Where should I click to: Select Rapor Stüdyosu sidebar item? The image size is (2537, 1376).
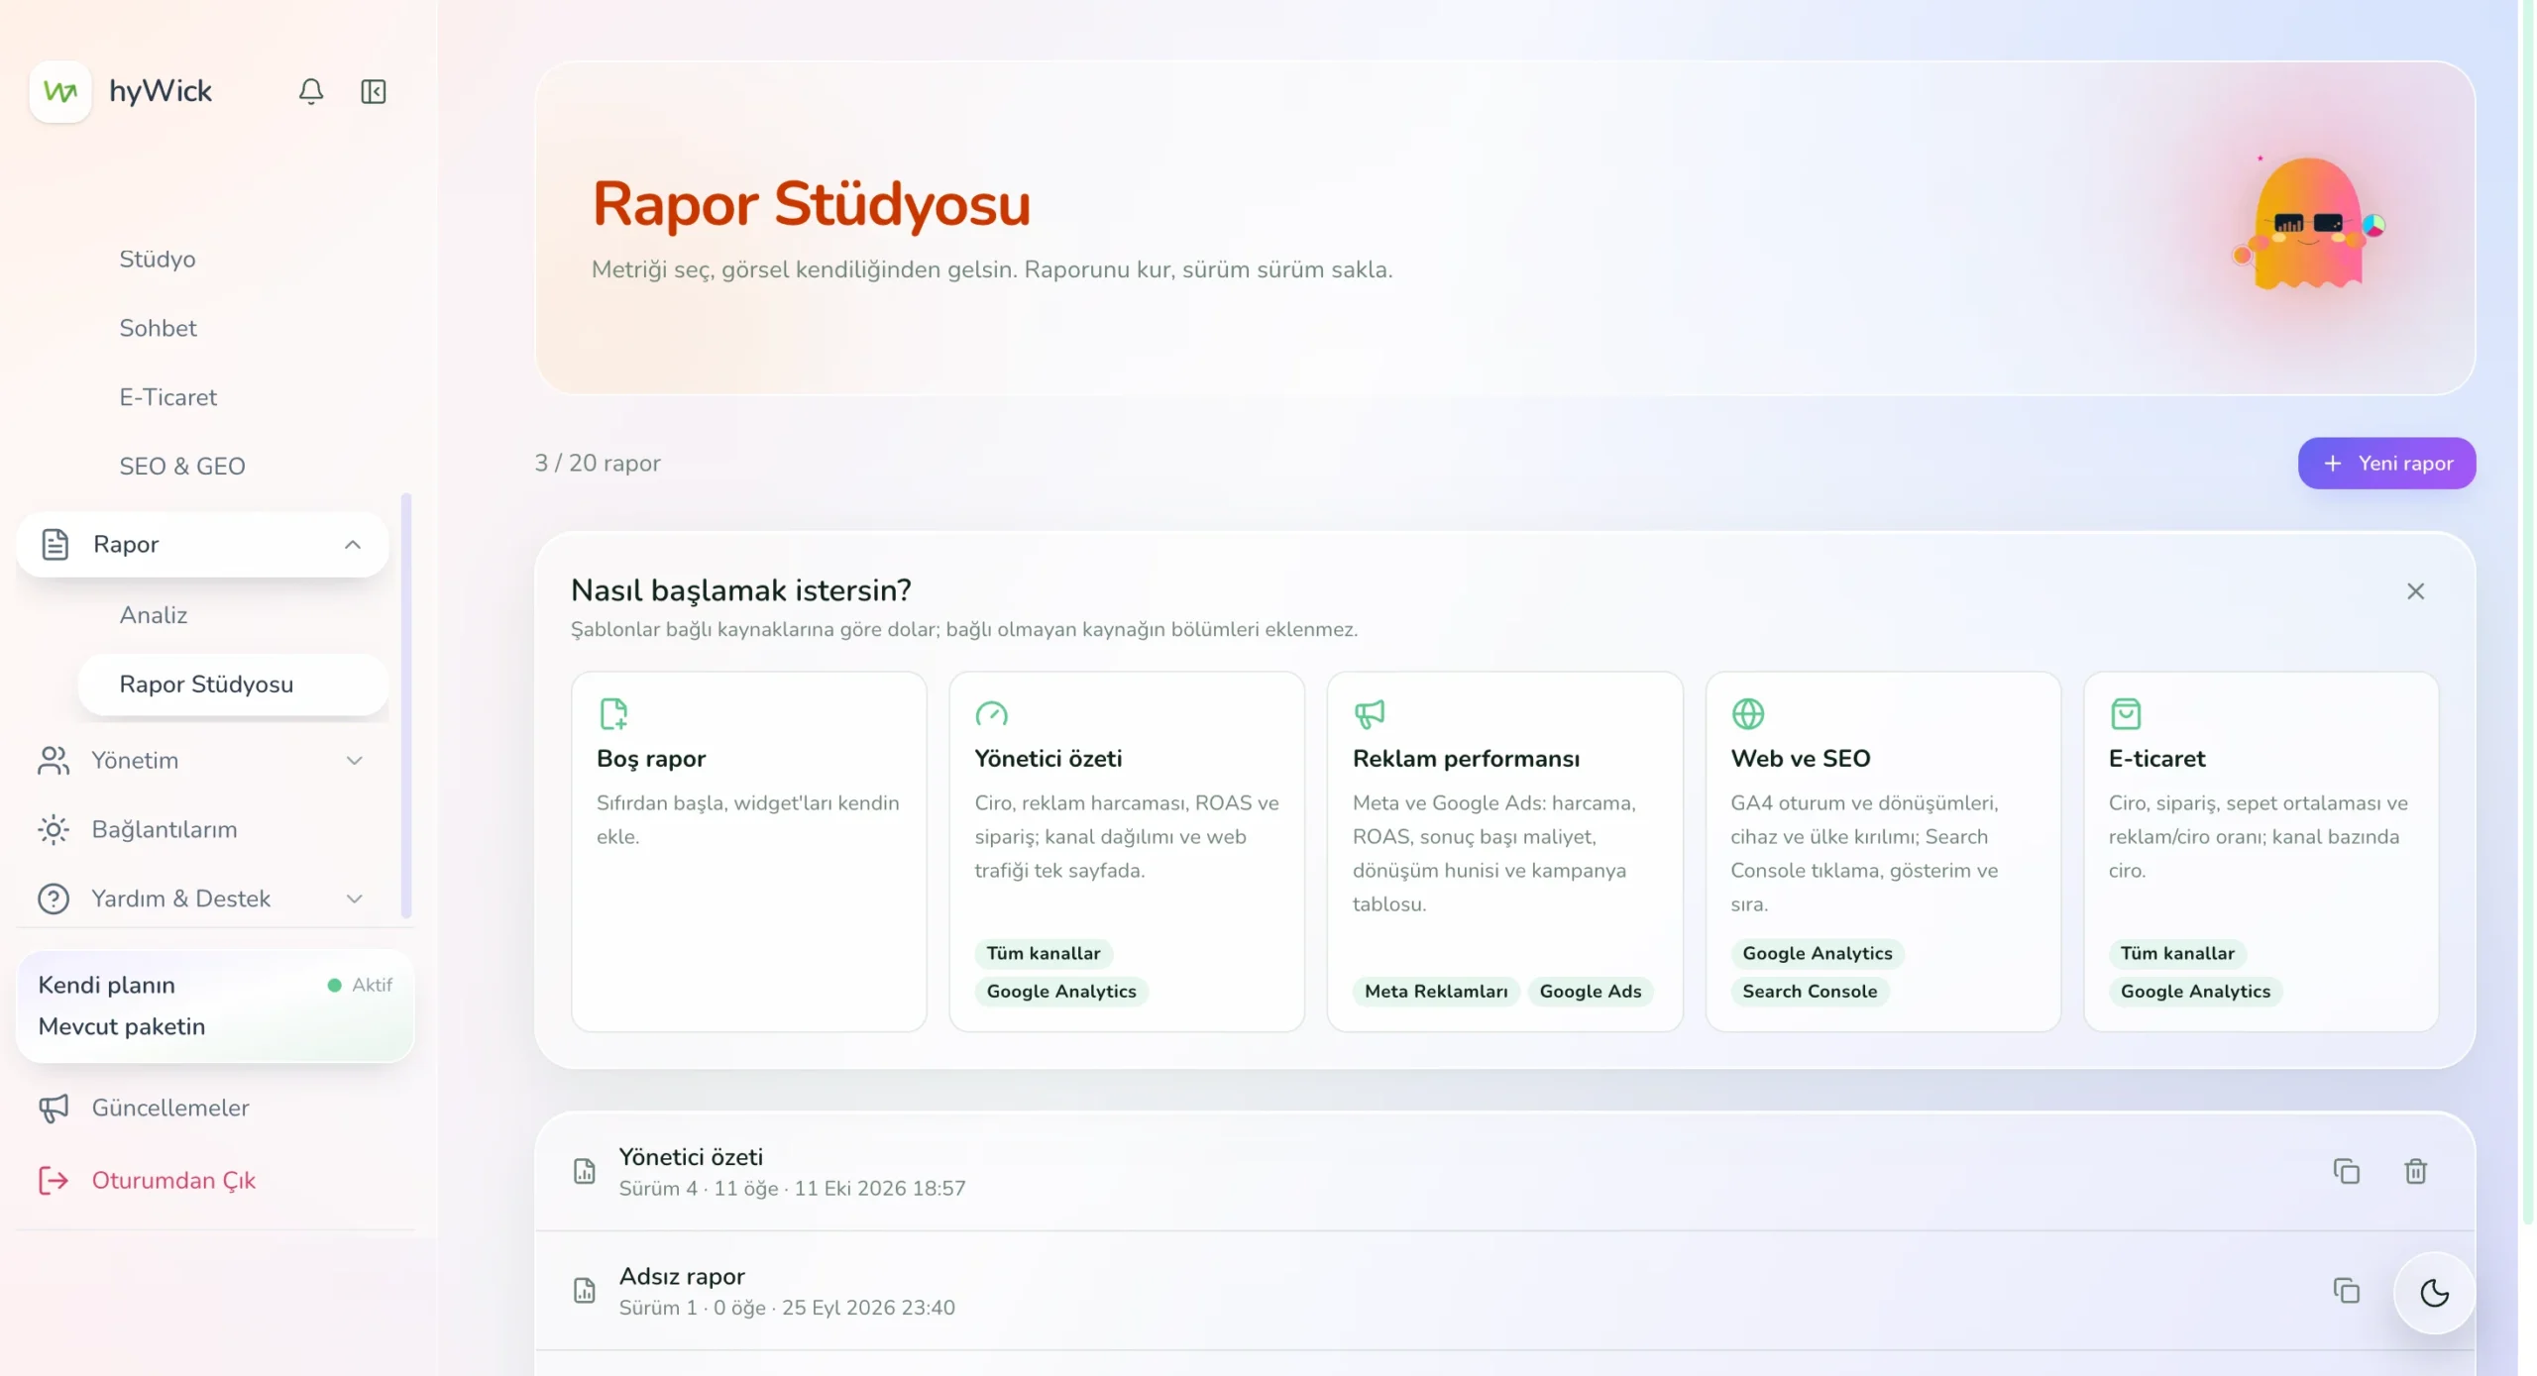[x=233, y=684]
